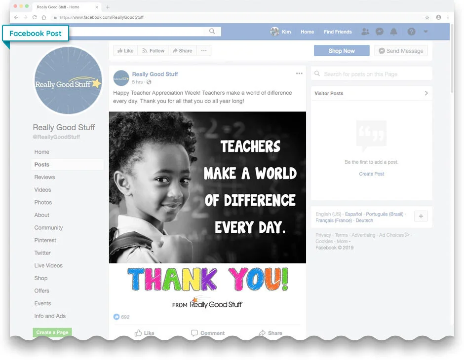Open Events in the page sidebar
This screenshot has width=464, height=360.
(x=42, y=304)
